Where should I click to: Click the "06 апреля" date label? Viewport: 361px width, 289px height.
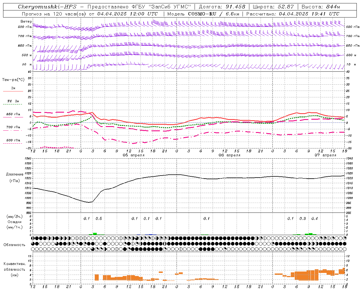click(x=230, y=155)
